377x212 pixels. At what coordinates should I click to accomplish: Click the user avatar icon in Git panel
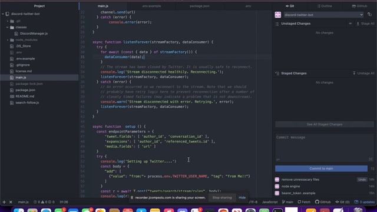277,15
